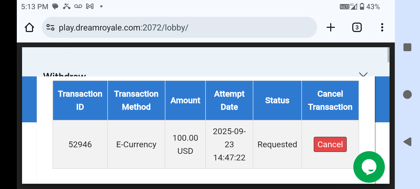Select transaction ID 52946 cell

(x=80, y=144)
